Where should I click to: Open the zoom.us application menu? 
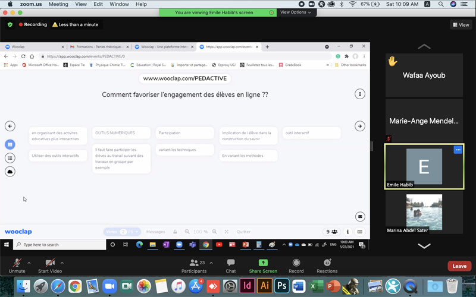pos(31,4)
